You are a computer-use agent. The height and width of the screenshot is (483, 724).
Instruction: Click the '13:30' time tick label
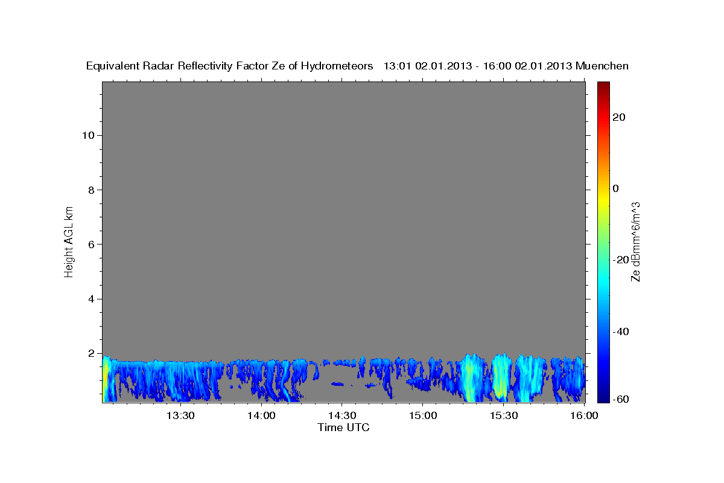180,415
